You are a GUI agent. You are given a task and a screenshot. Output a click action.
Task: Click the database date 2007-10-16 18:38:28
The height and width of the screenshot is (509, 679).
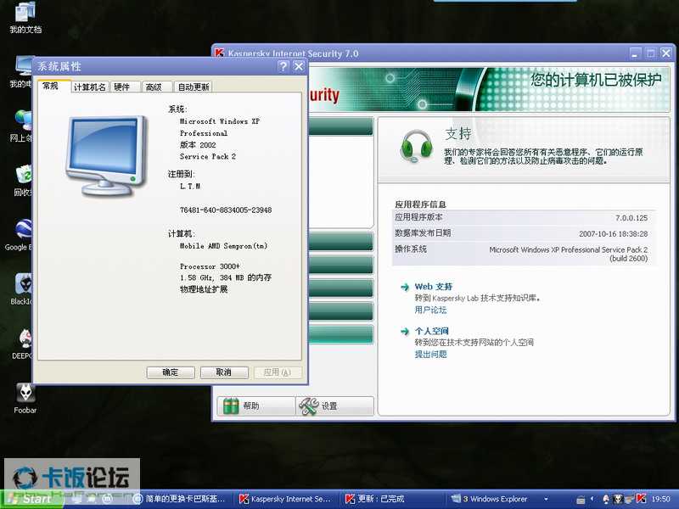613,234
